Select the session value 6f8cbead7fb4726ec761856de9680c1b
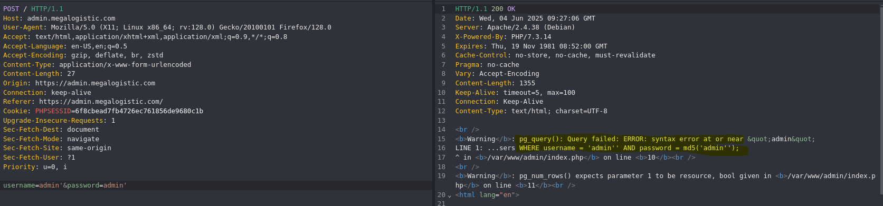Image resolution: width=883 pixels, height=206 pixels. tap(139, 111)
